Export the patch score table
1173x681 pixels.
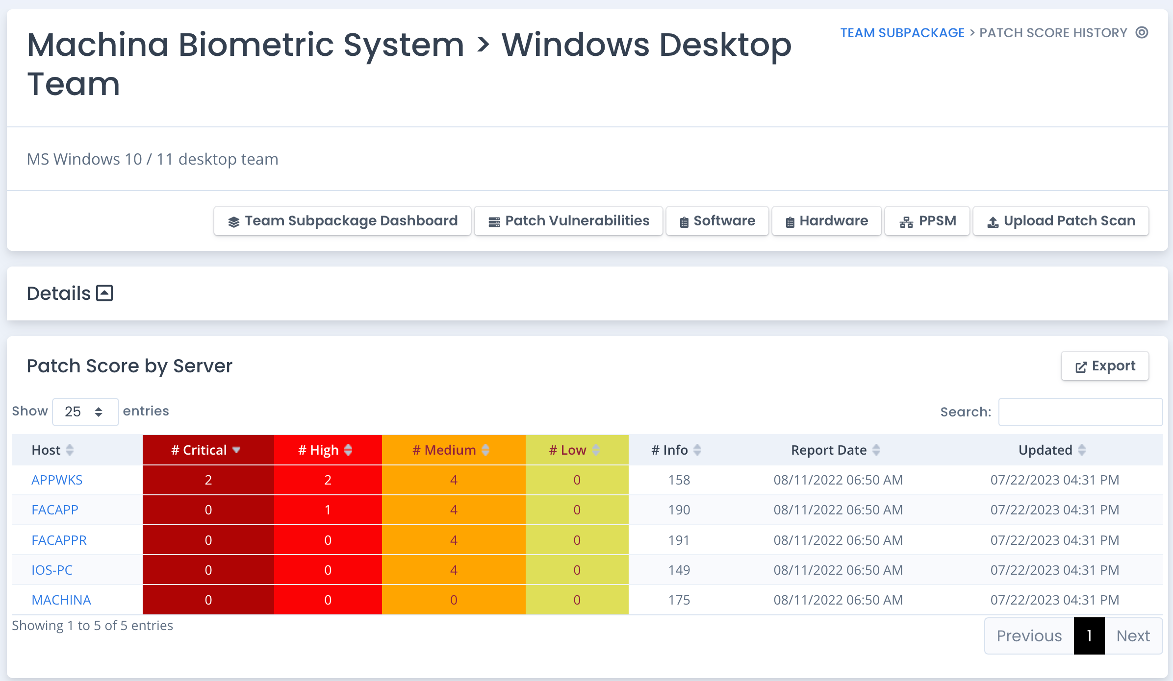[1105, 366]
